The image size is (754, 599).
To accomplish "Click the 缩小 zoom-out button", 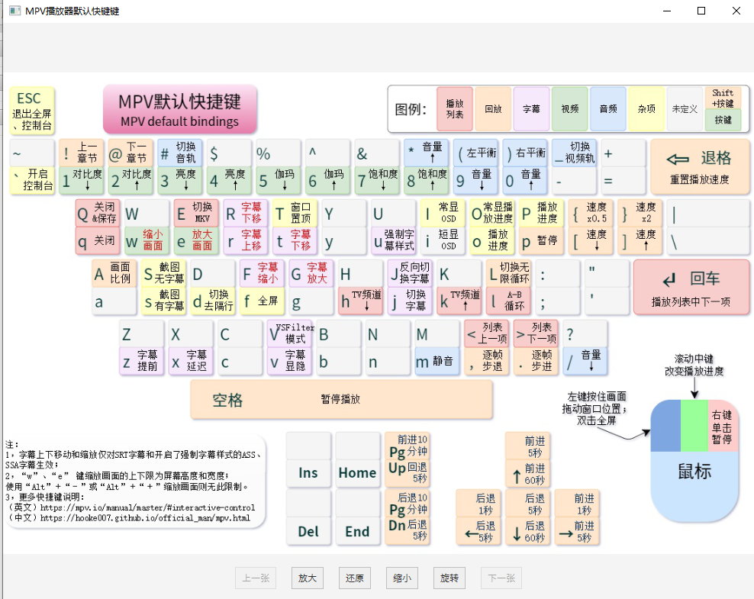I will click(x=402, y=578).
